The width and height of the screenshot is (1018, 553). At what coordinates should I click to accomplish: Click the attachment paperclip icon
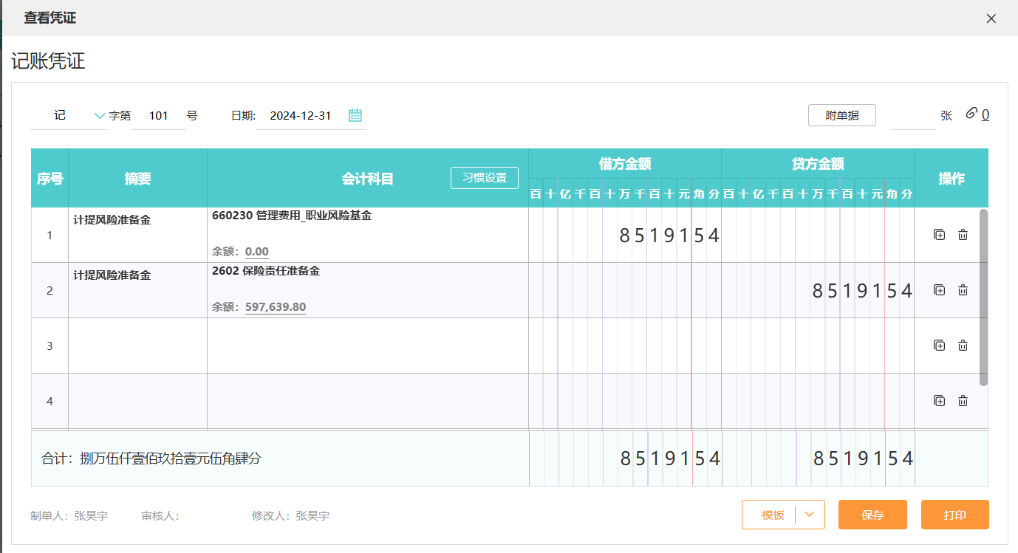[x=971, y=114]
